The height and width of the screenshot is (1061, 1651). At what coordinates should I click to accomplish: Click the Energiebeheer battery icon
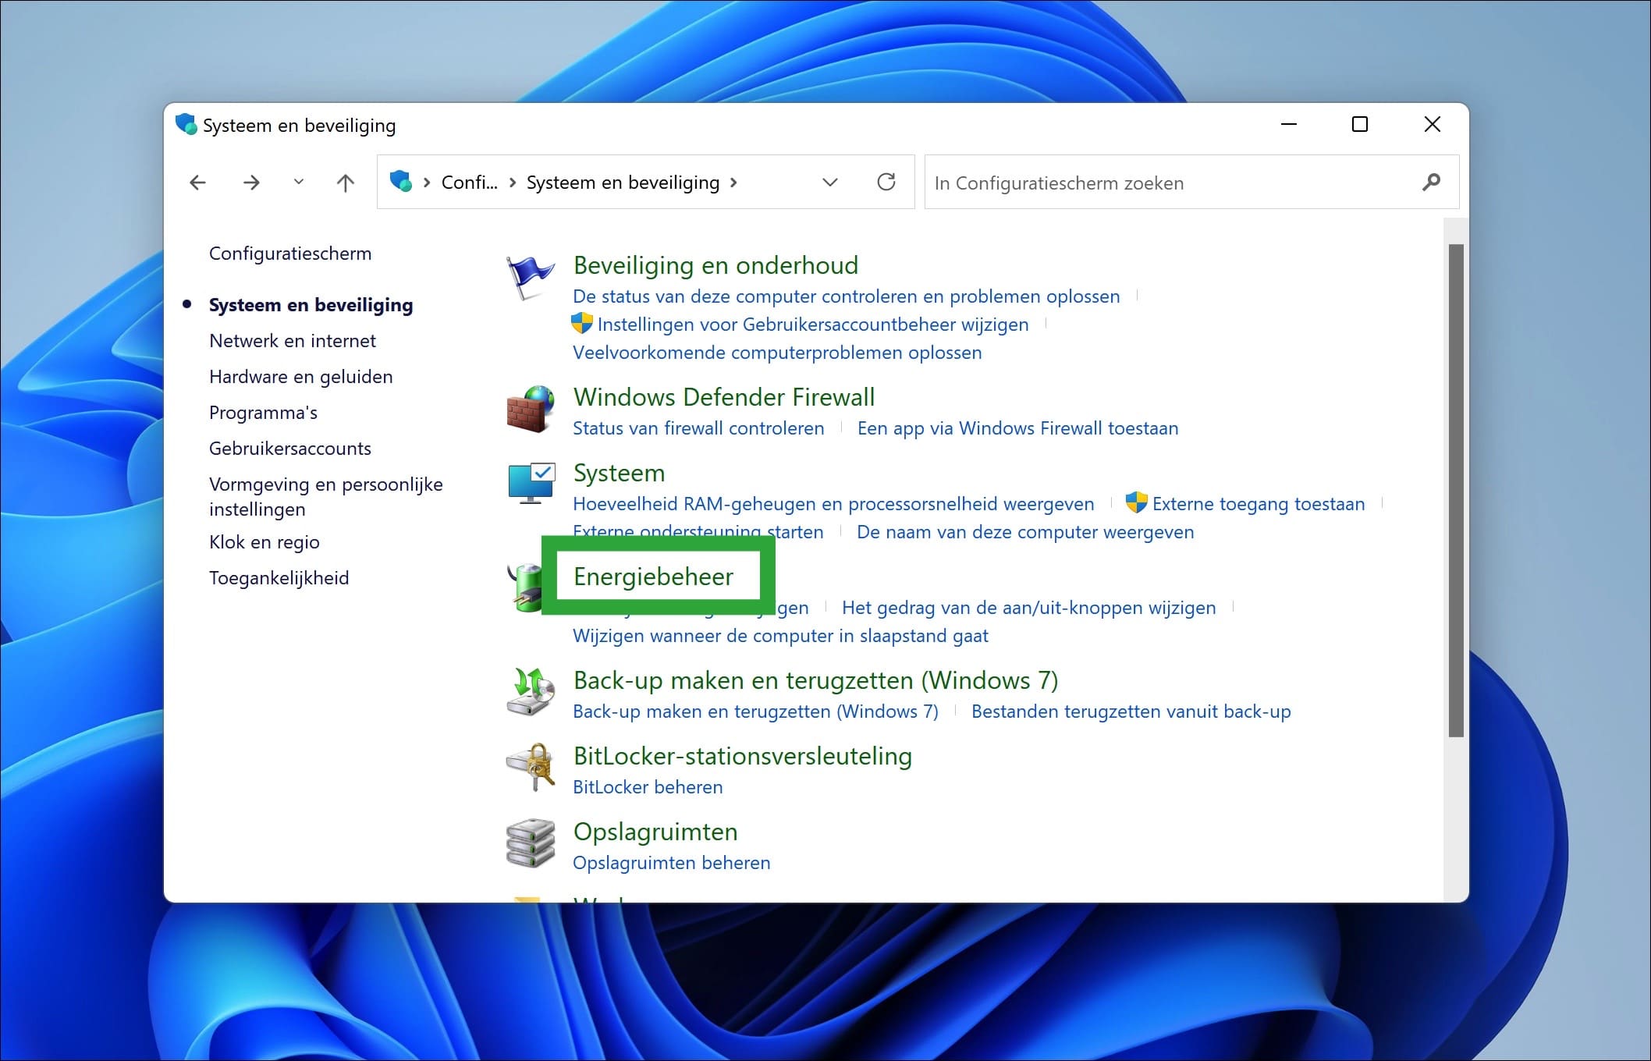click(529, 585)
